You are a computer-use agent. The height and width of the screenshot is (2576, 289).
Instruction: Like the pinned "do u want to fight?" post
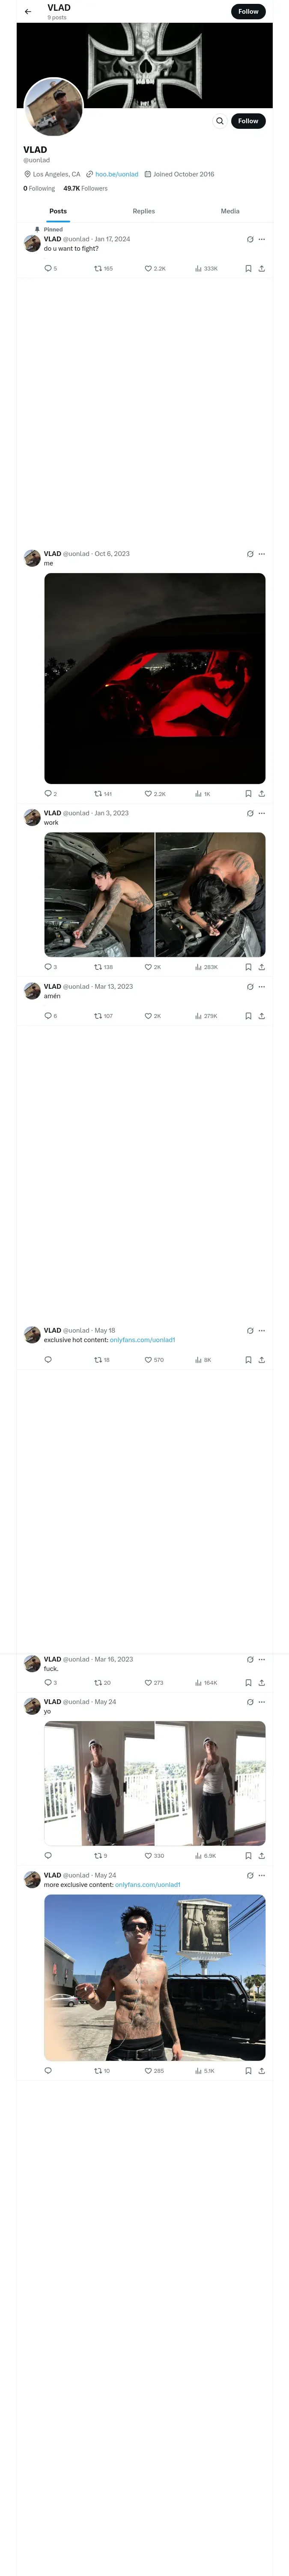(149, 268)
